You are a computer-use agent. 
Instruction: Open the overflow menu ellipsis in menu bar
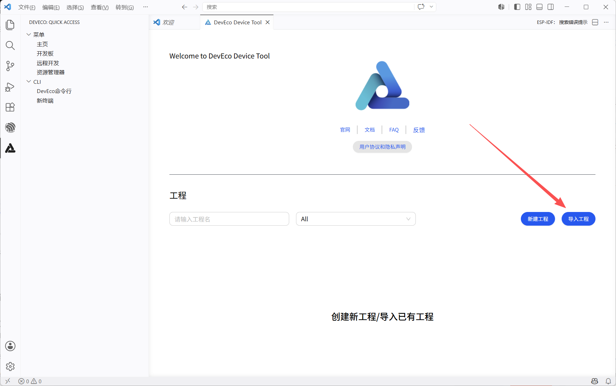tap(145, 7)
